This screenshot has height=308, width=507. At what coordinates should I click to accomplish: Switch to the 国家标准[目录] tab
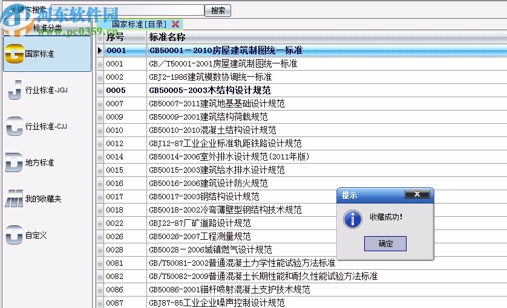(139, 24)
